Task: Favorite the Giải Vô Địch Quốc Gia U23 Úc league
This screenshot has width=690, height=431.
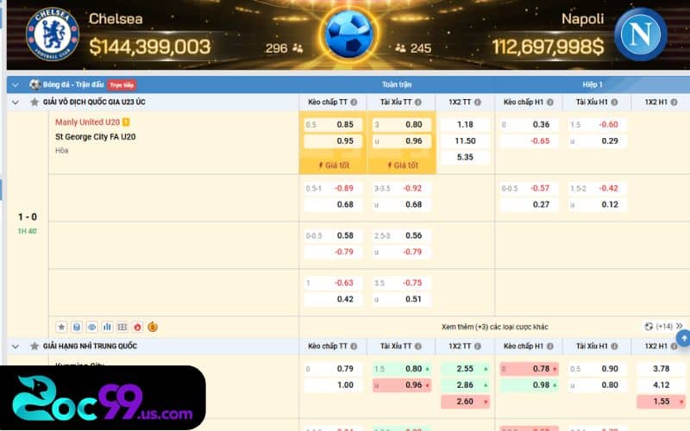Action: 34,103
